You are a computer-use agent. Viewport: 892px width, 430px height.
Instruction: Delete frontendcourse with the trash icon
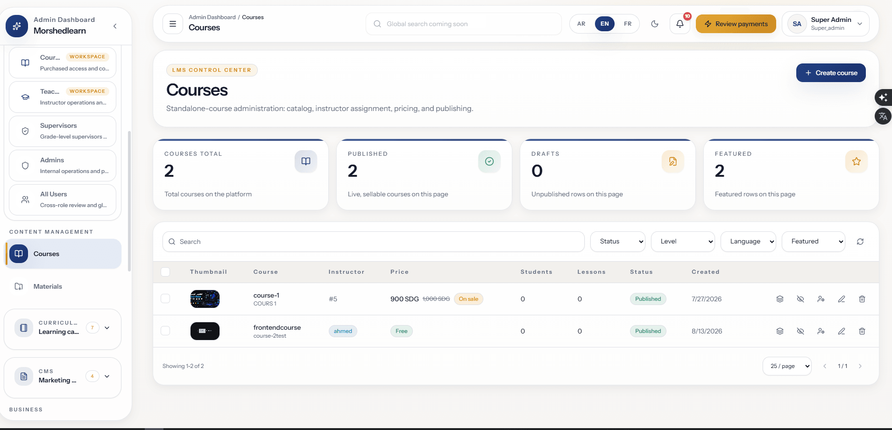[862, 331]
